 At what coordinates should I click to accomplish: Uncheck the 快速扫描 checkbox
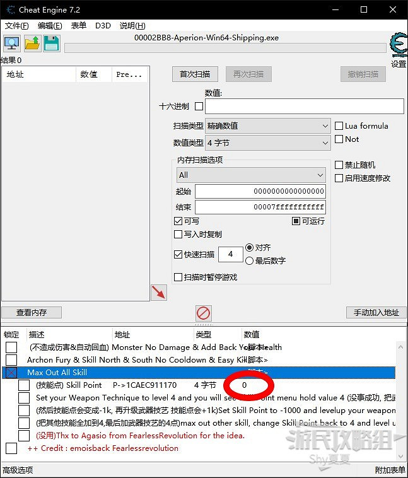pyautogui.click(x=178, y=254)
